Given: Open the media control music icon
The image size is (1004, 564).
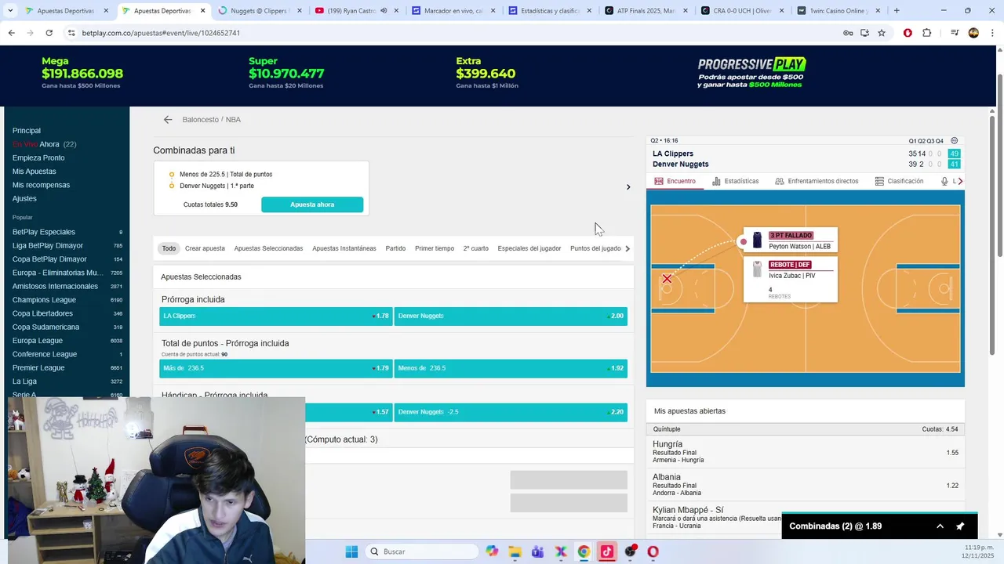Looking at the screenshot, I should coord(955,33).
